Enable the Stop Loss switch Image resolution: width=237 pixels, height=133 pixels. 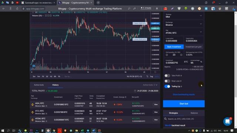(167, 81)
